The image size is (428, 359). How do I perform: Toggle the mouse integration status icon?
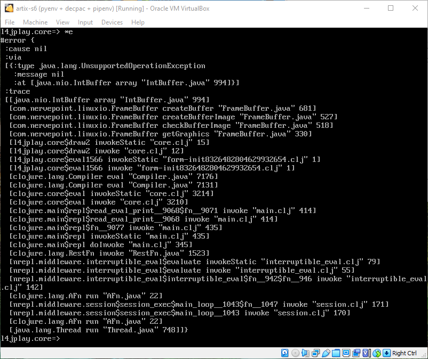coord(377,353)
